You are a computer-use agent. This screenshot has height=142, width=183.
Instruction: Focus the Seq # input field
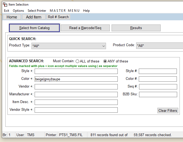click(x=158, y=87)
